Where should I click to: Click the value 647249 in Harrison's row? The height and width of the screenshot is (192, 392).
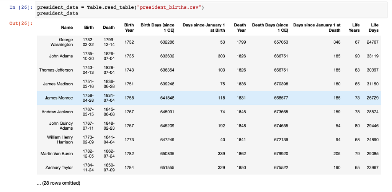coord(167,140)
